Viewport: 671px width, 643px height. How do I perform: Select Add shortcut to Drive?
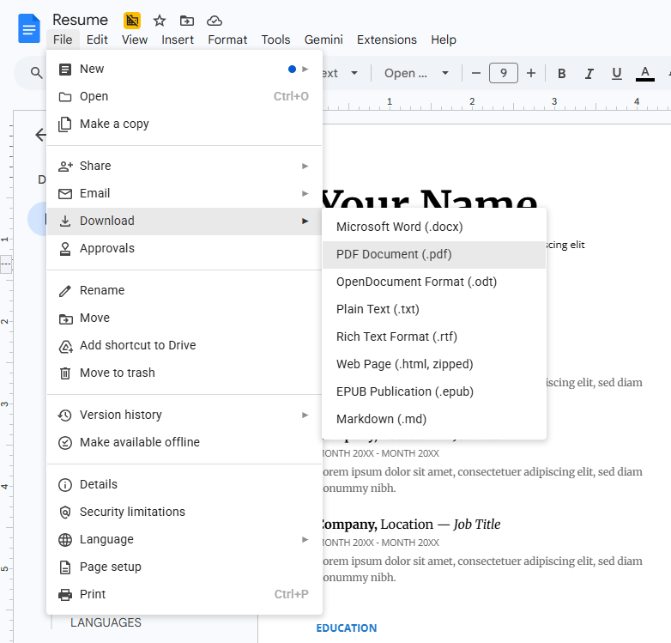click(x=184, y=345)
